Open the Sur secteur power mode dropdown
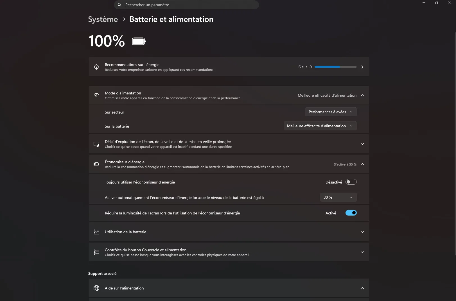 point(331,112)
